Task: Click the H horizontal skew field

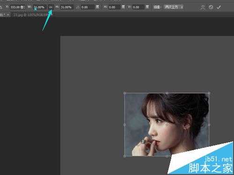Action: coord(114,7)
